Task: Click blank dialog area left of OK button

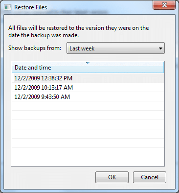Action: (x=50, y=177)
